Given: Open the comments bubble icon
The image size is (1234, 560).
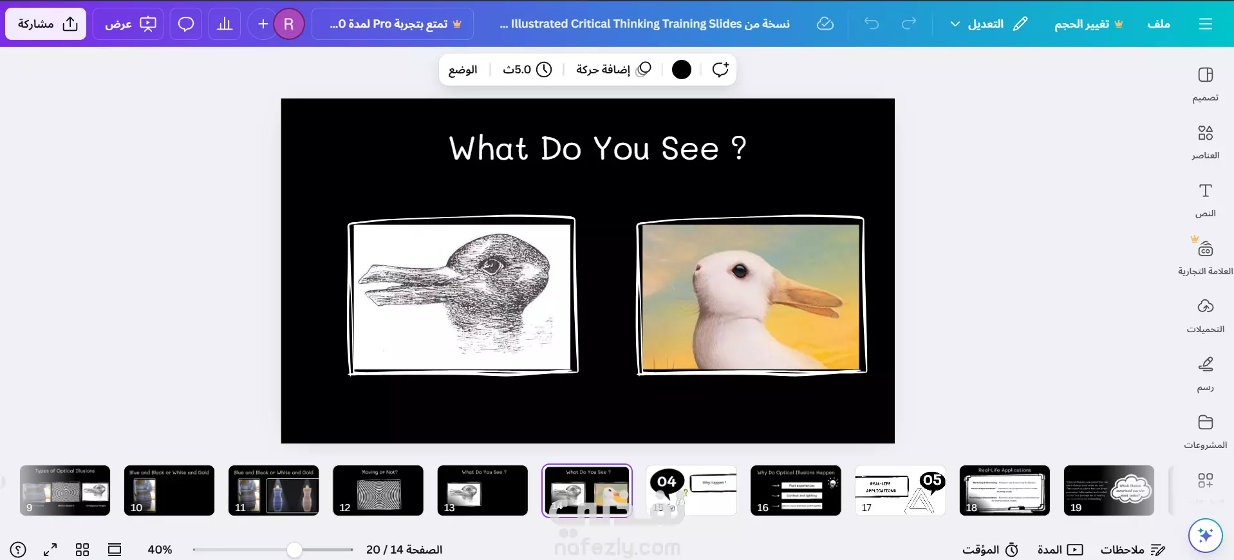Looking at the screenshot, I should 186,24.
